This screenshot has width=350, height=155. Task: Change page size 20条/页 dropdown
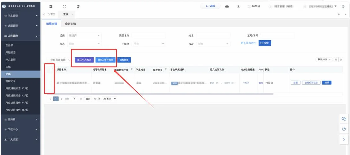(110, 99)
